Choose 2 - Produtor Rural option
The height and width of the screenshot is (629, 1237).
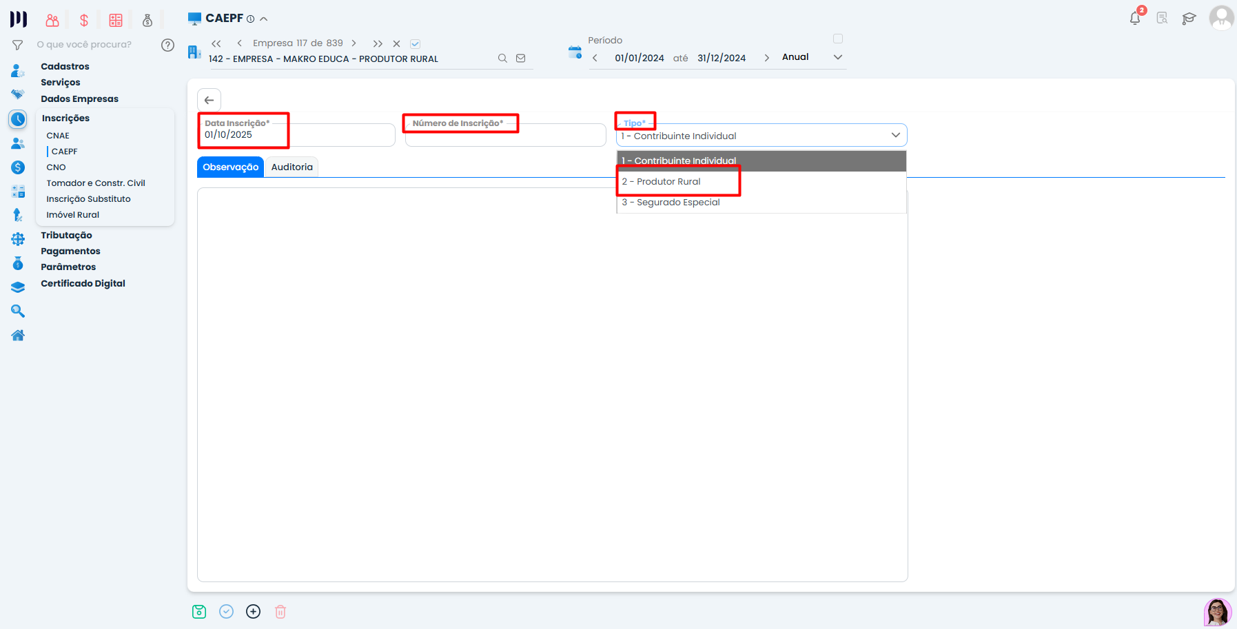point(761,181)
